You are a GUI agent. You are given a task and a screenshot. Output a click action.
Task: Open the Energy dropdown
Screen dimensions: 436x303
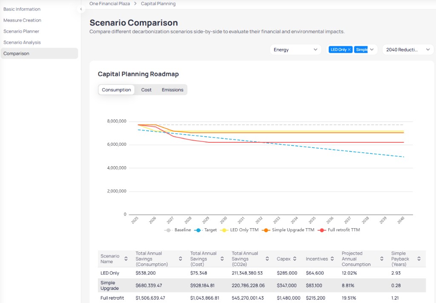(x=295, y=50)
